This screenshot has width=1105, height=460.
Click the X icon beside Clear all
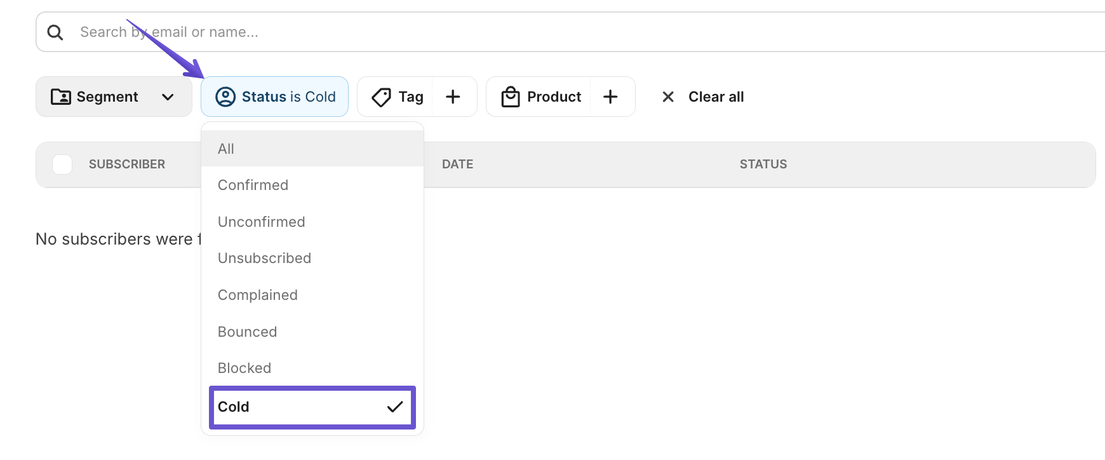pyautogui.click(x=668, y=97)
